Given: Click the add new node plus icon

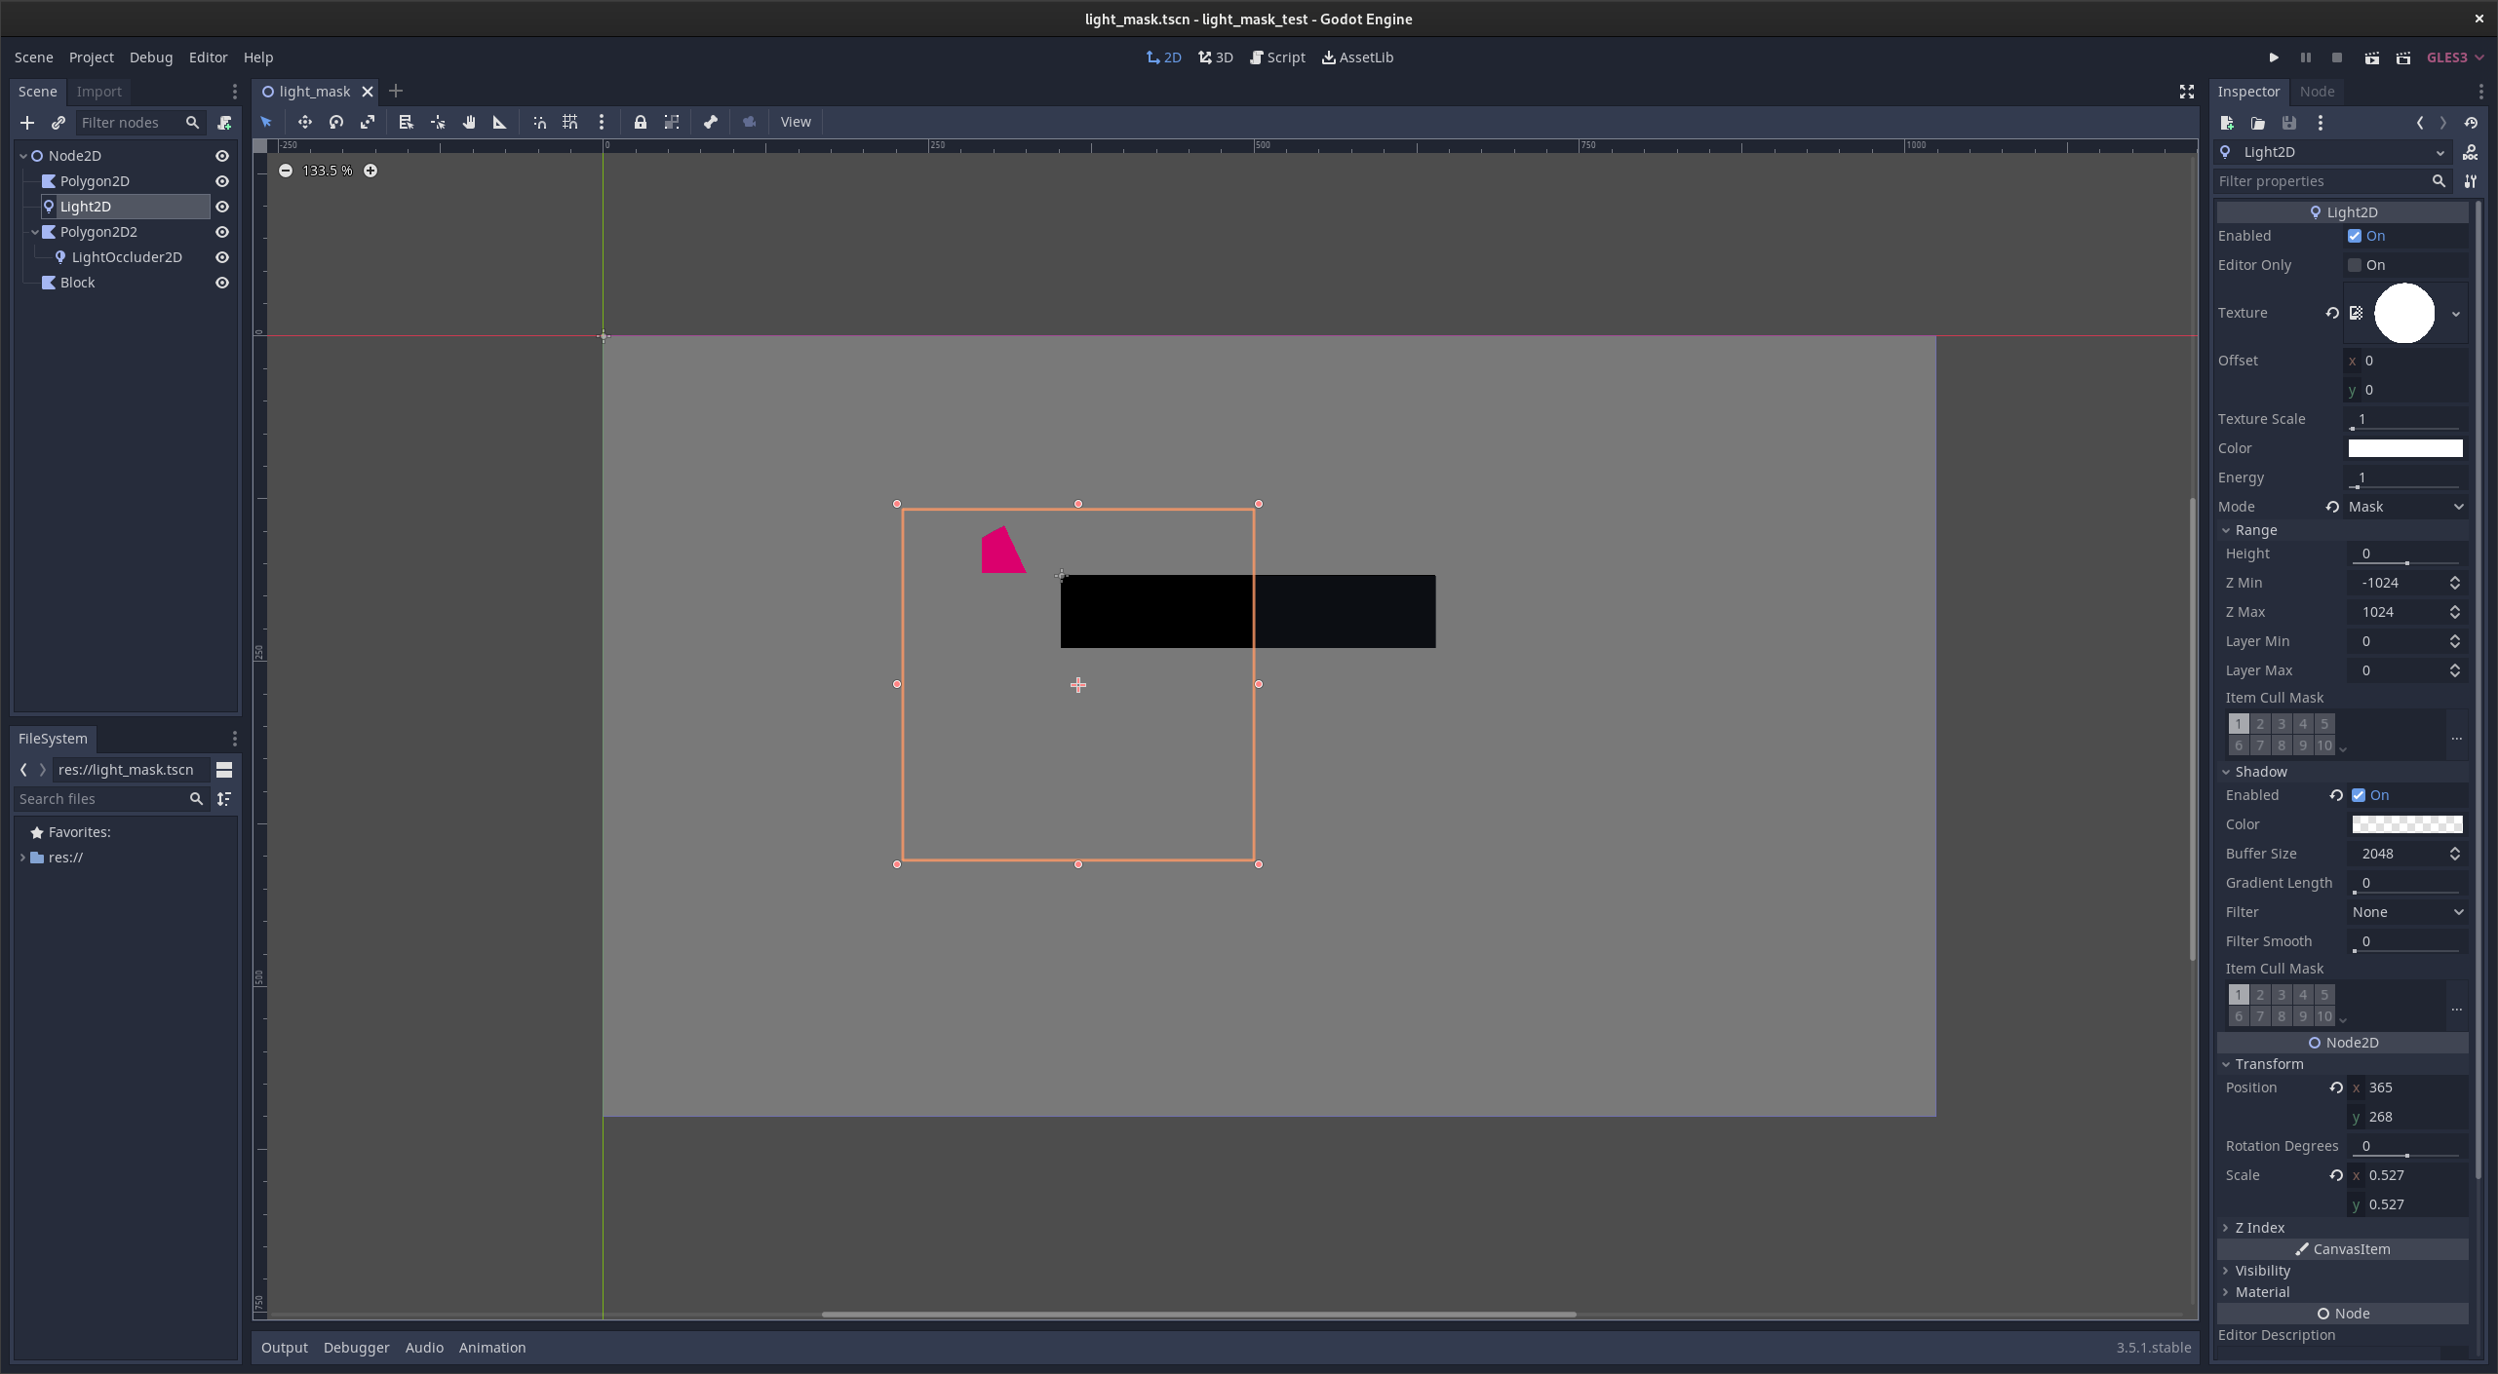Looking at the screenshot, I should tap(27, 123).
